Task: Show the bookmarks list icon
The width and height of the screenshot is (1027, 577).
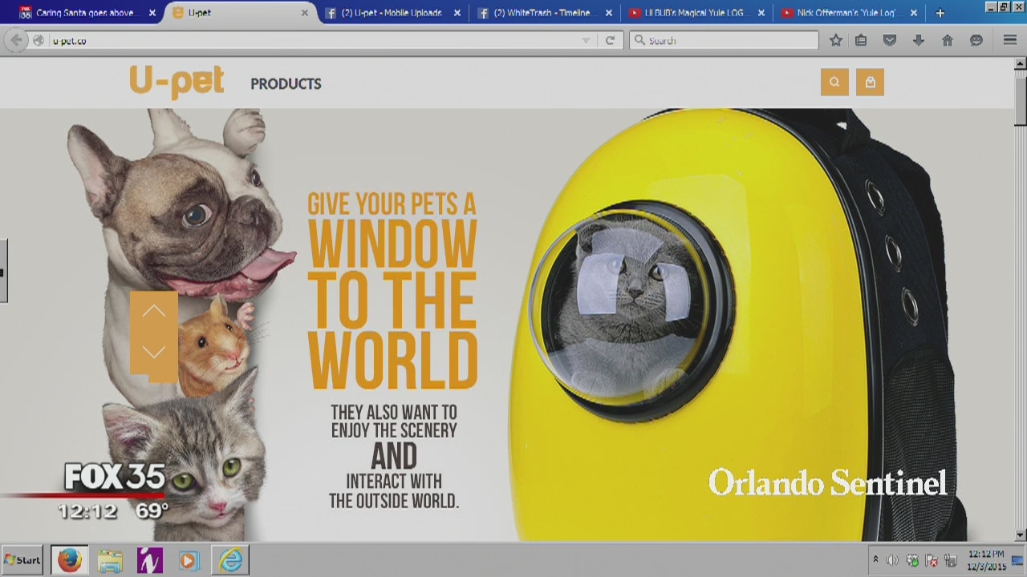Action: point(861,40)
